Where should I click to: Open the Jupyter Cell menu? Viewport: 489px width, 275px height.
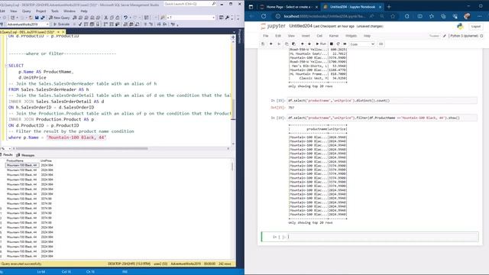tap(319, 36)
